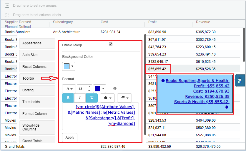Image resolution: width=246 pixels, height=151 pixels.
Task: Open the Show/Hide Columns menu item
Action: coord(37,127)
